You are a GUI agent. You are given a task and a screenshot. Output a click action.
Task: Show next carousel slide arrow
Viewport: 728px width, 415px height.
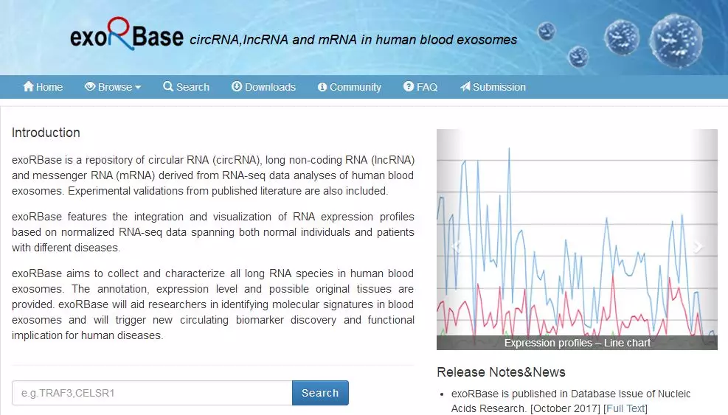697,246
